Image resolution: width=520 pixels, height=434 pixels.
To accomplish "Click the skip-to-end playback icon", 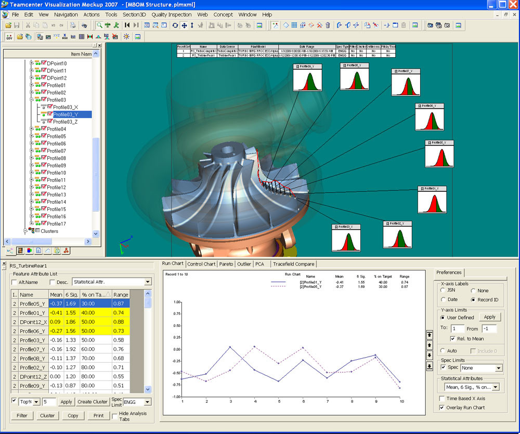I will [x=136, y=25].
